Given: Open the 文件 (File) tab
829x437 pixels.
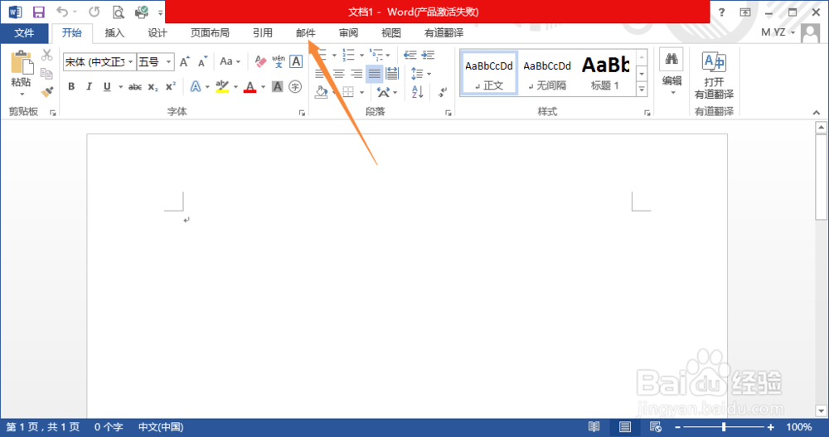Looking at the screenshot, I should pos(24,33).
